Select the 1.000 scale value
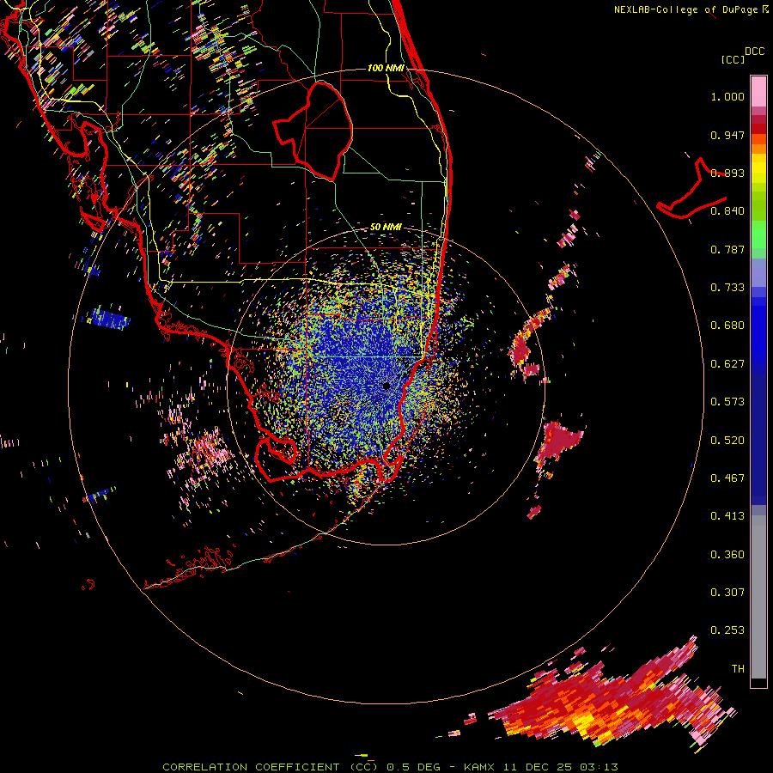Screen dimensions: 773x773 pyautogui.click(x=727, y=96)
